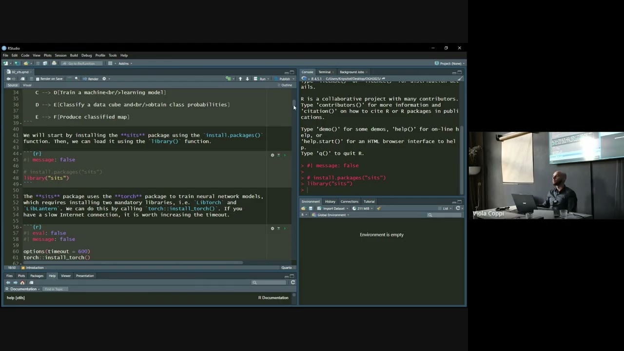This screenshot has width=624, height=351.
Task: Click show in new window icon
Action: pos(22,78)
